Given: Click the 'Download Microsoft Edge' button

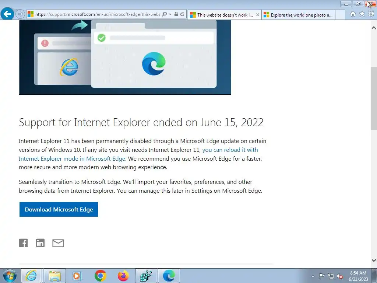Looking at the screenshot, I should click(x=59, y=209).
